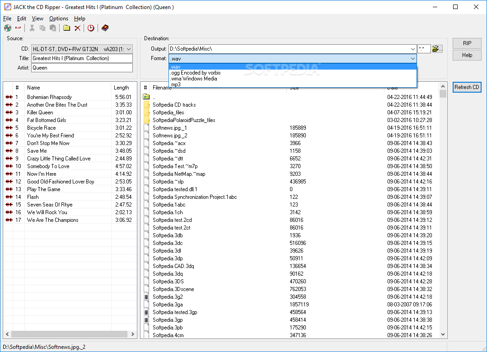The width and height of the screenshot is (487, 352).
Task: Click waveform icon for Save Me track
Action: pos(9,150)
